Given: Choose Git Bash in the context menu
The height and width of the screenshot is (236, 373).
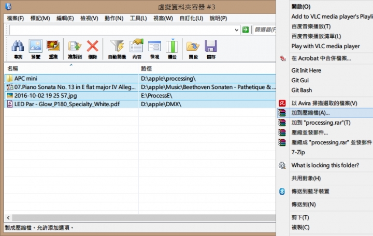Looking at the screenshot, I should pos(302,90).
